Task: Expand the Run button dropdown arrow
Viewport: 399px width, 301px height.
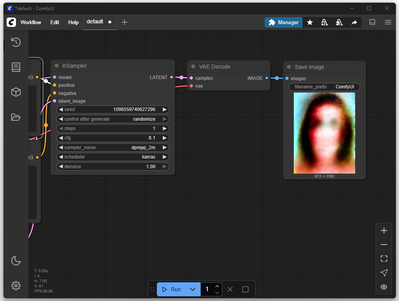Action: coord(192,289)
